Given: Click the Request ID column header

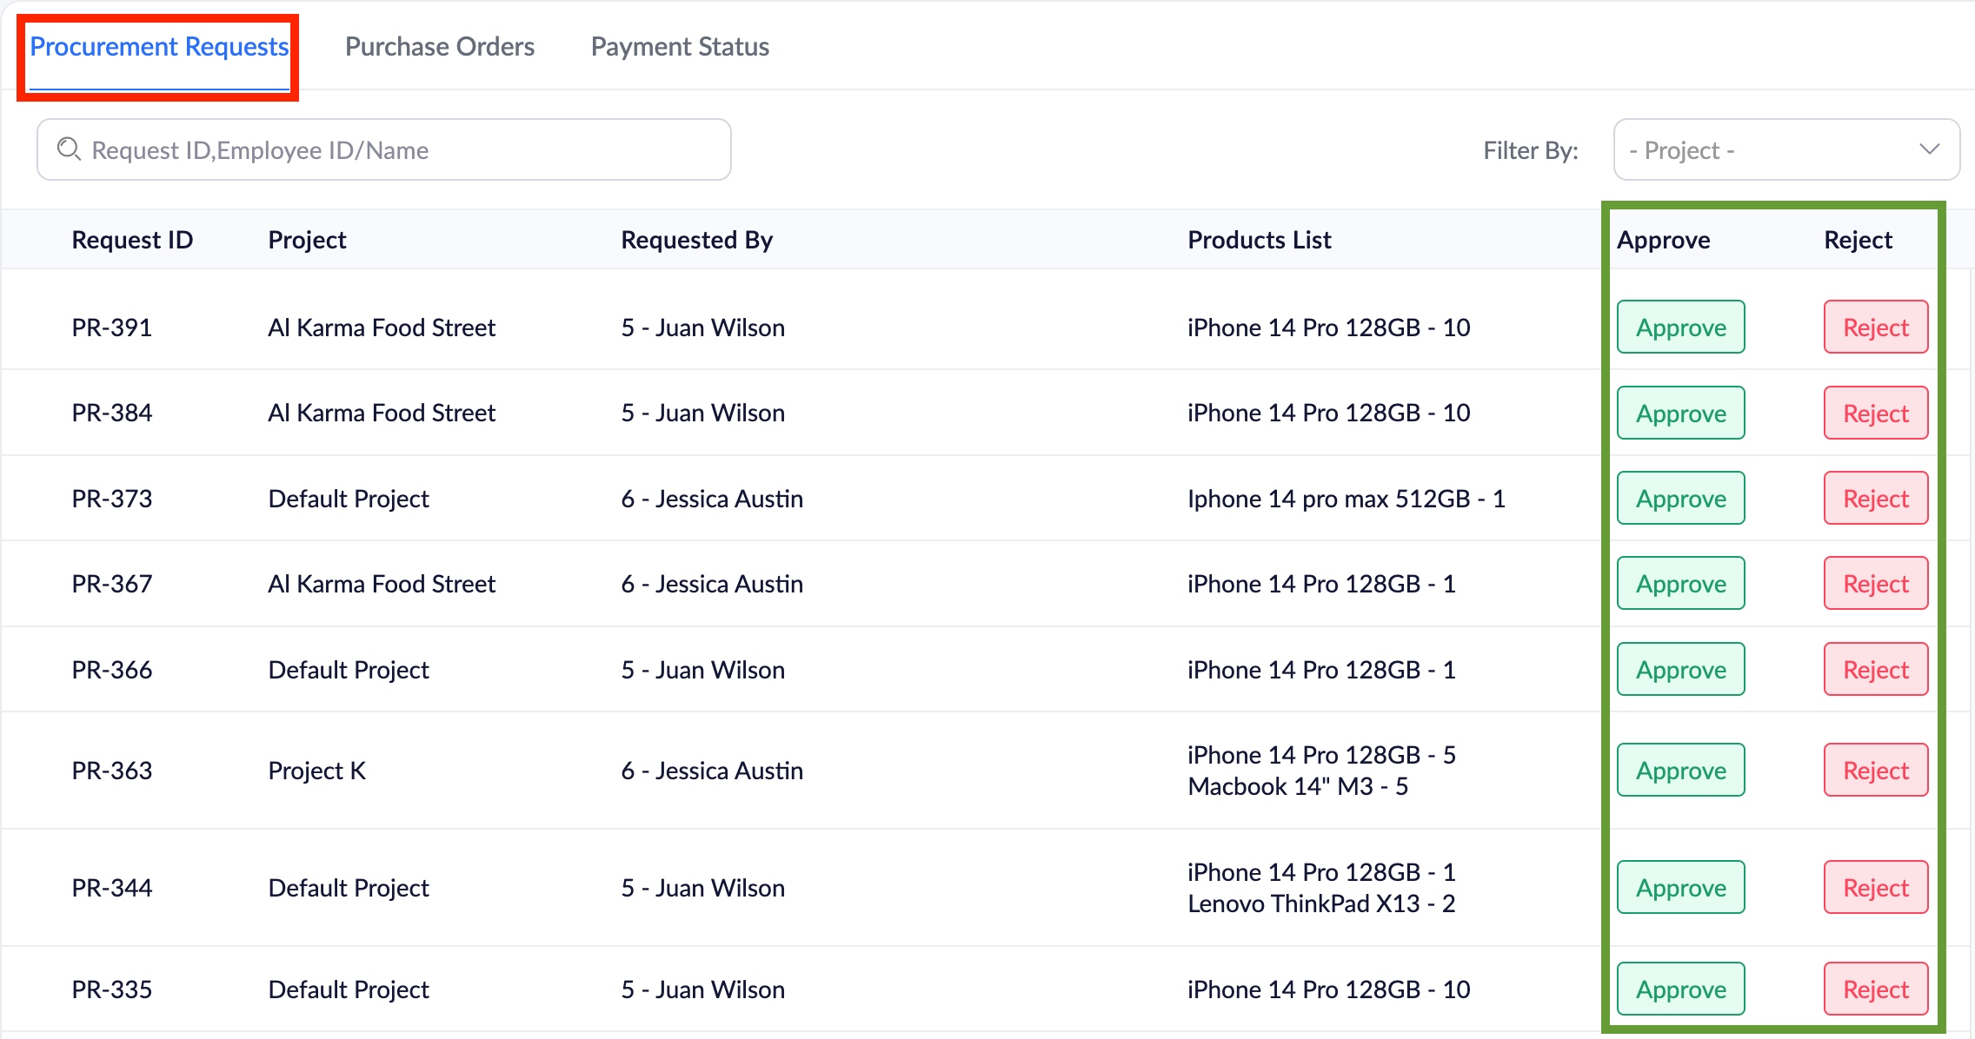Looking at the screenshot, I should 132,240.
